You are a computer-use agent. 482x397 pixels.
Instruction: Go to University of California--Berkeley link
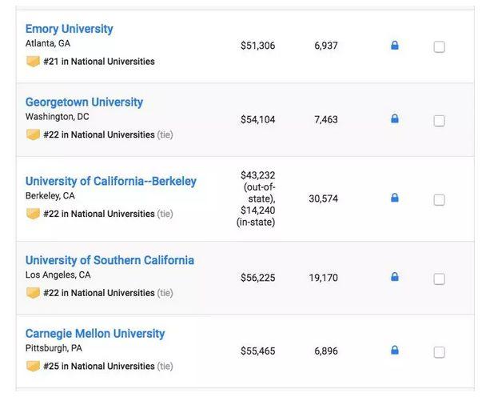tap(110, 181)
